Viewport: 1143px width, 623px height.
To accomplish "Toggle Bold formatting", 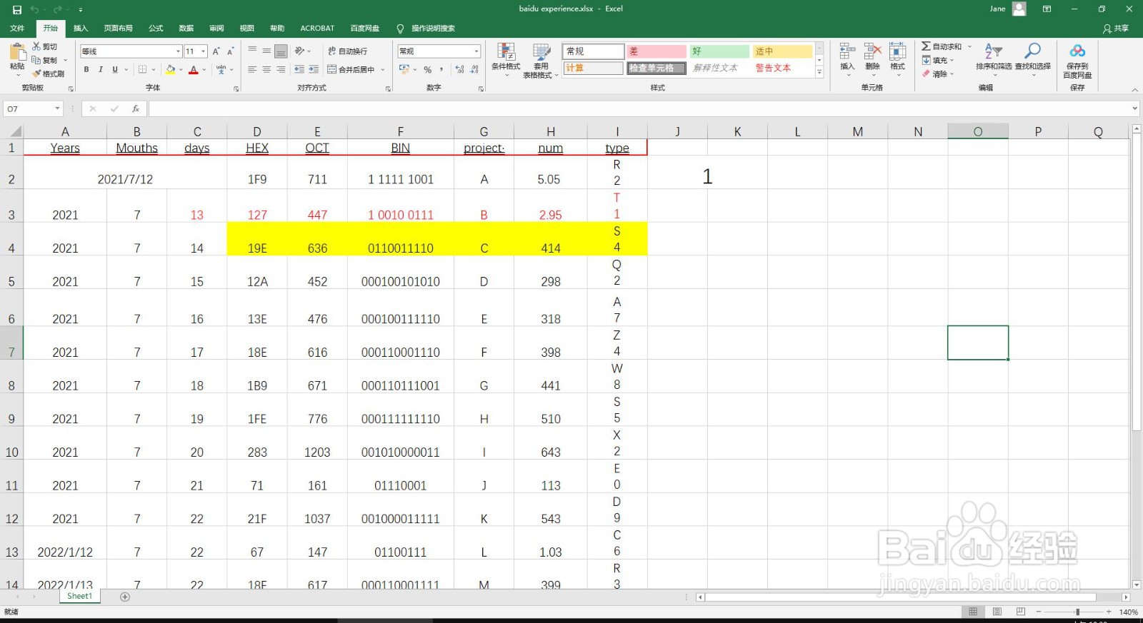I will [86, 69].
